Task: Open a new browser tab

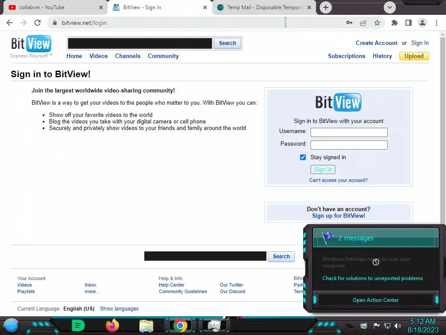Action: click(326, 7)
